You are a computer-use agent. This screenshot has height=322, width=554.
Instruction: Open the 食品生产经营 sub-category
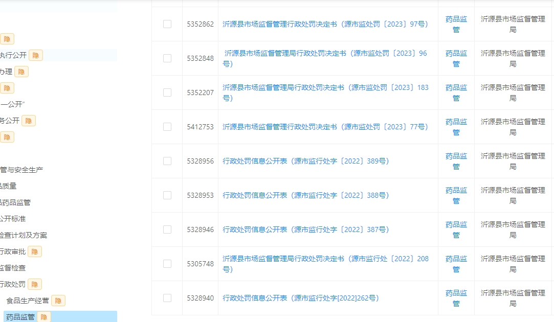click(x=28, y=301)
